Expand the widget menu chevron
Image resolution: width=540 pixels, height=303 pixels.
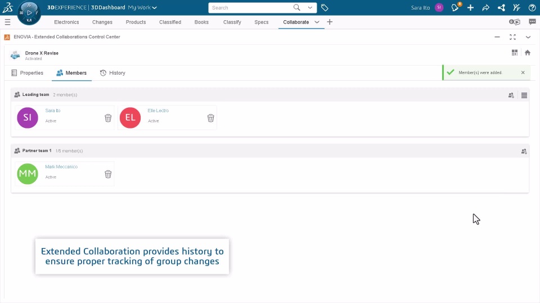pos(528,37)
